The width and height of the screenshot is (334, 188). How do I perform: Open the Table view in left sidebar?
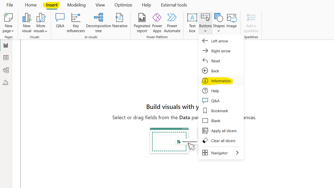click(x=6, y=58)
